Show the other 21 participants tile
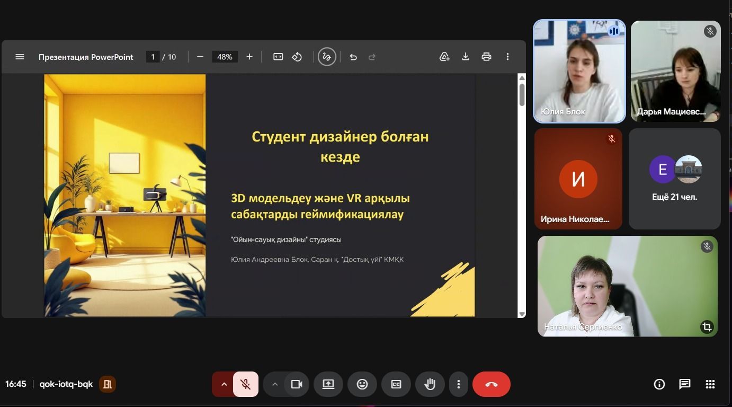The height and width of the screenshot is (407, 732). [x=674, y=179]
